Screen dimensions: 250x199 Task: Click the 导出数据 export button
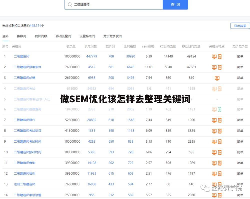coord(240,26)
